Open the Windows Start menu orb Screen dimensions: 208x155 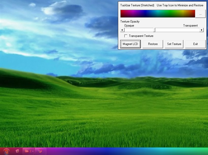pyautogui.click(x=6, y=151)
